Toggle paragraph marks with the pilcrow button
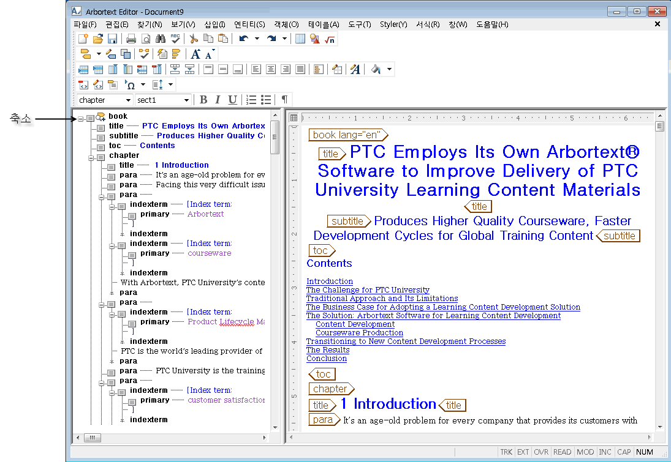The width and height of the screenshot is (671, 462). pyautogui.click(x=284, y=100)
